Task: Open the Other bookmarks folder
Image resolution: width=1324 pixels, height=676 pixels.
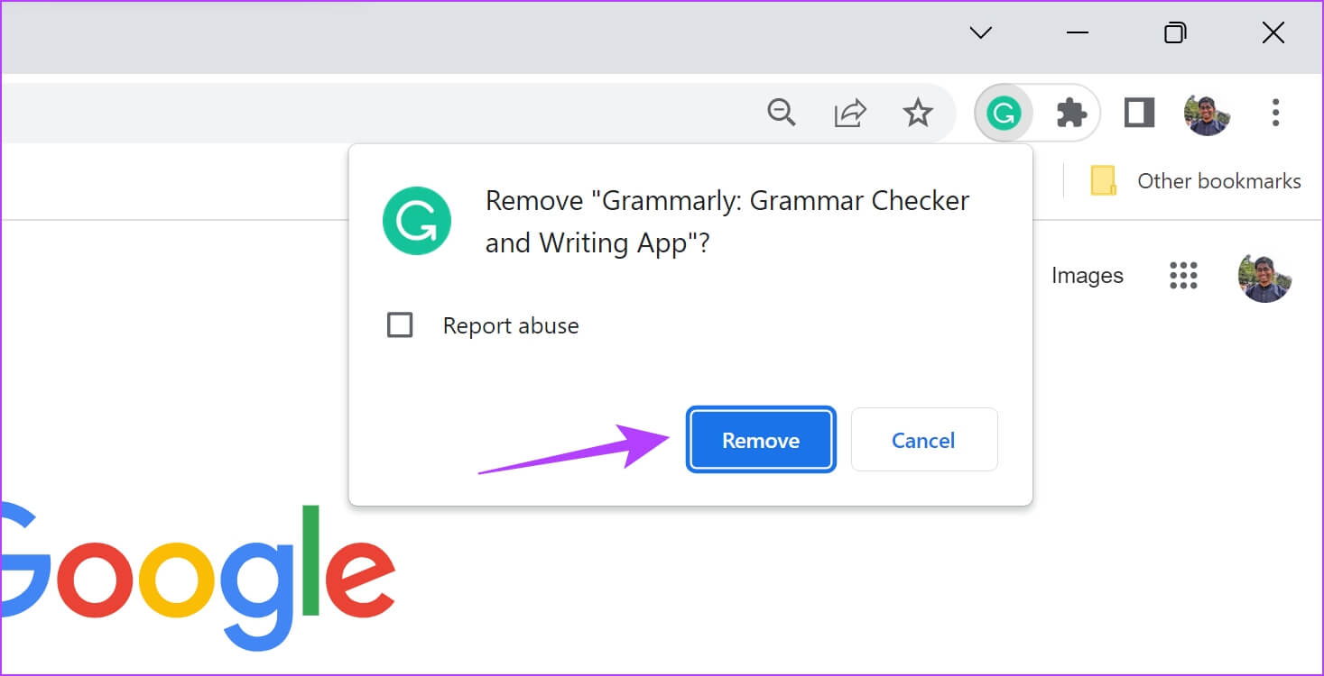Action: [x=1196, y=181]
